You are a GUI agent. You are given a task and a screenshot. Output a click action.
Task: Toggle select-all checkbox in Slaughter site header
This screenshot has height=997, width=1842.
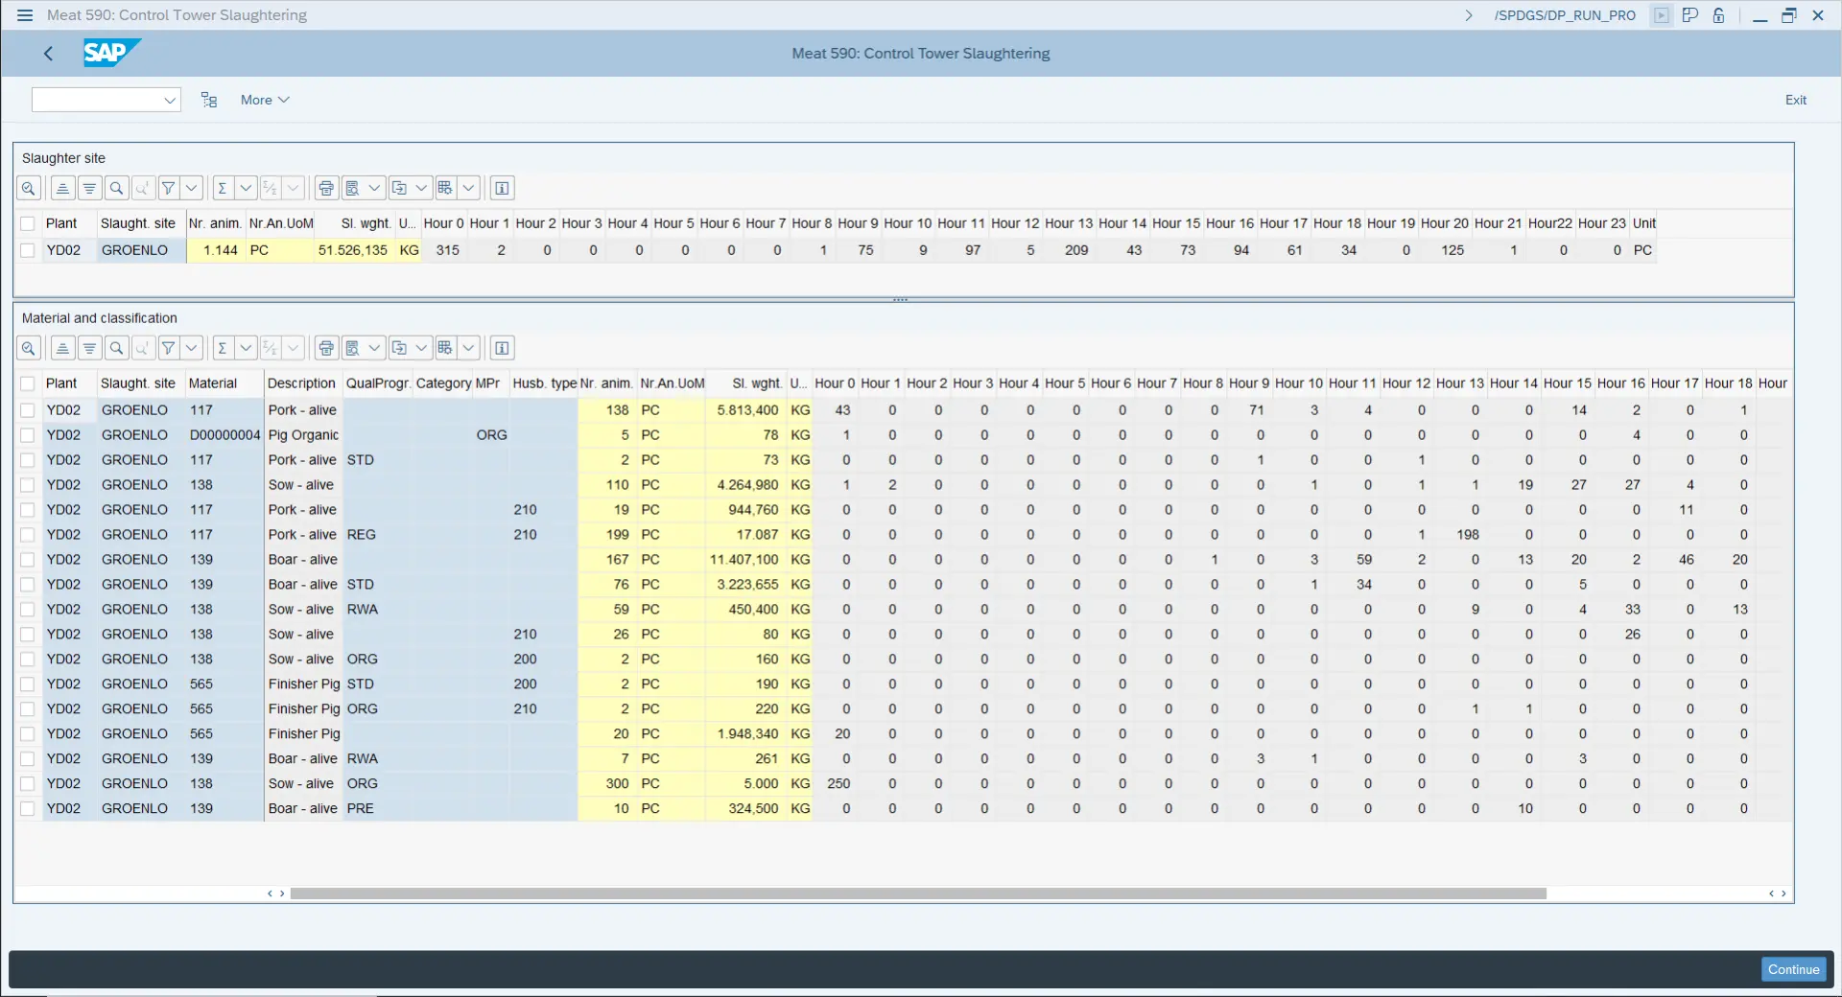28,223
